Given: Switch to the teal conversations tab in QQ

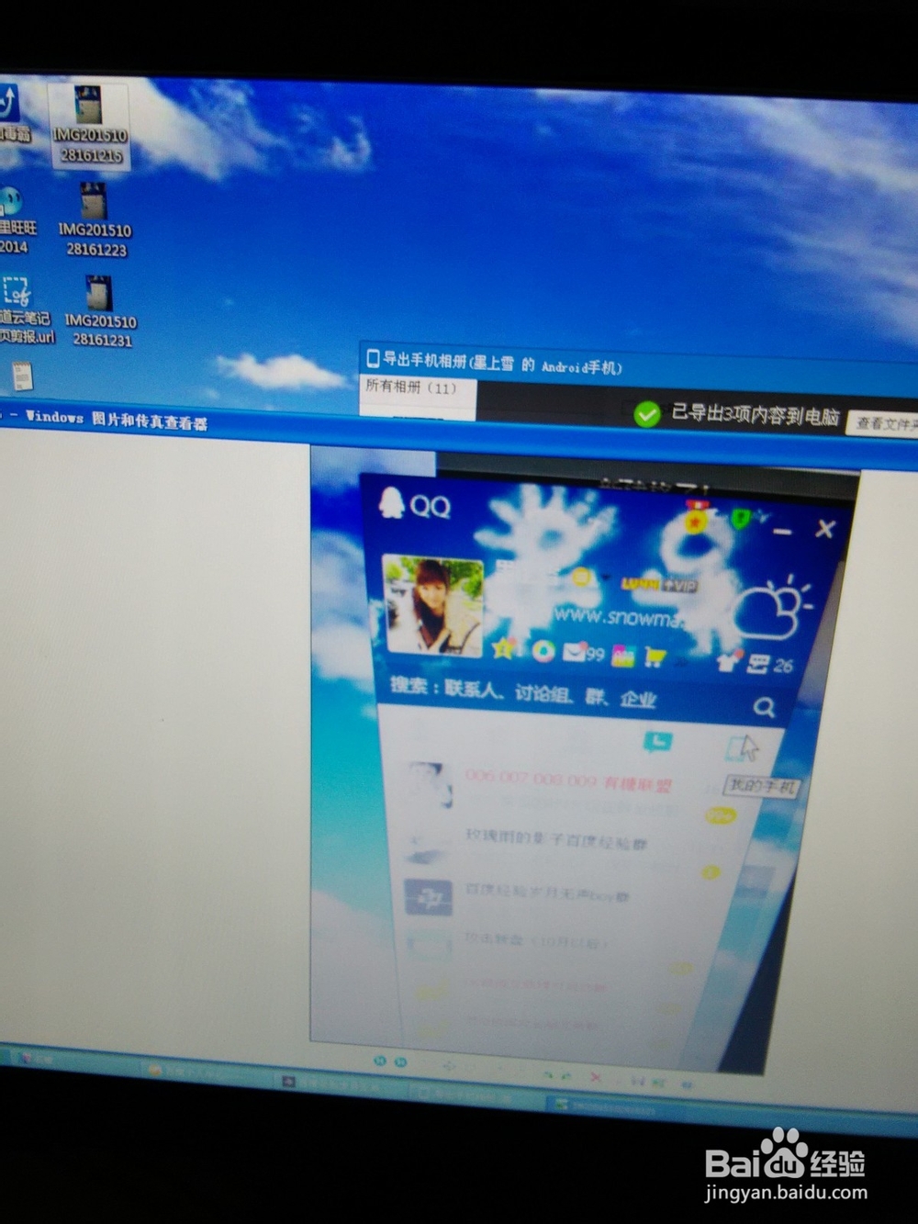Looking at the screenshot, I should pyautogui.click(x=657, y=741).
